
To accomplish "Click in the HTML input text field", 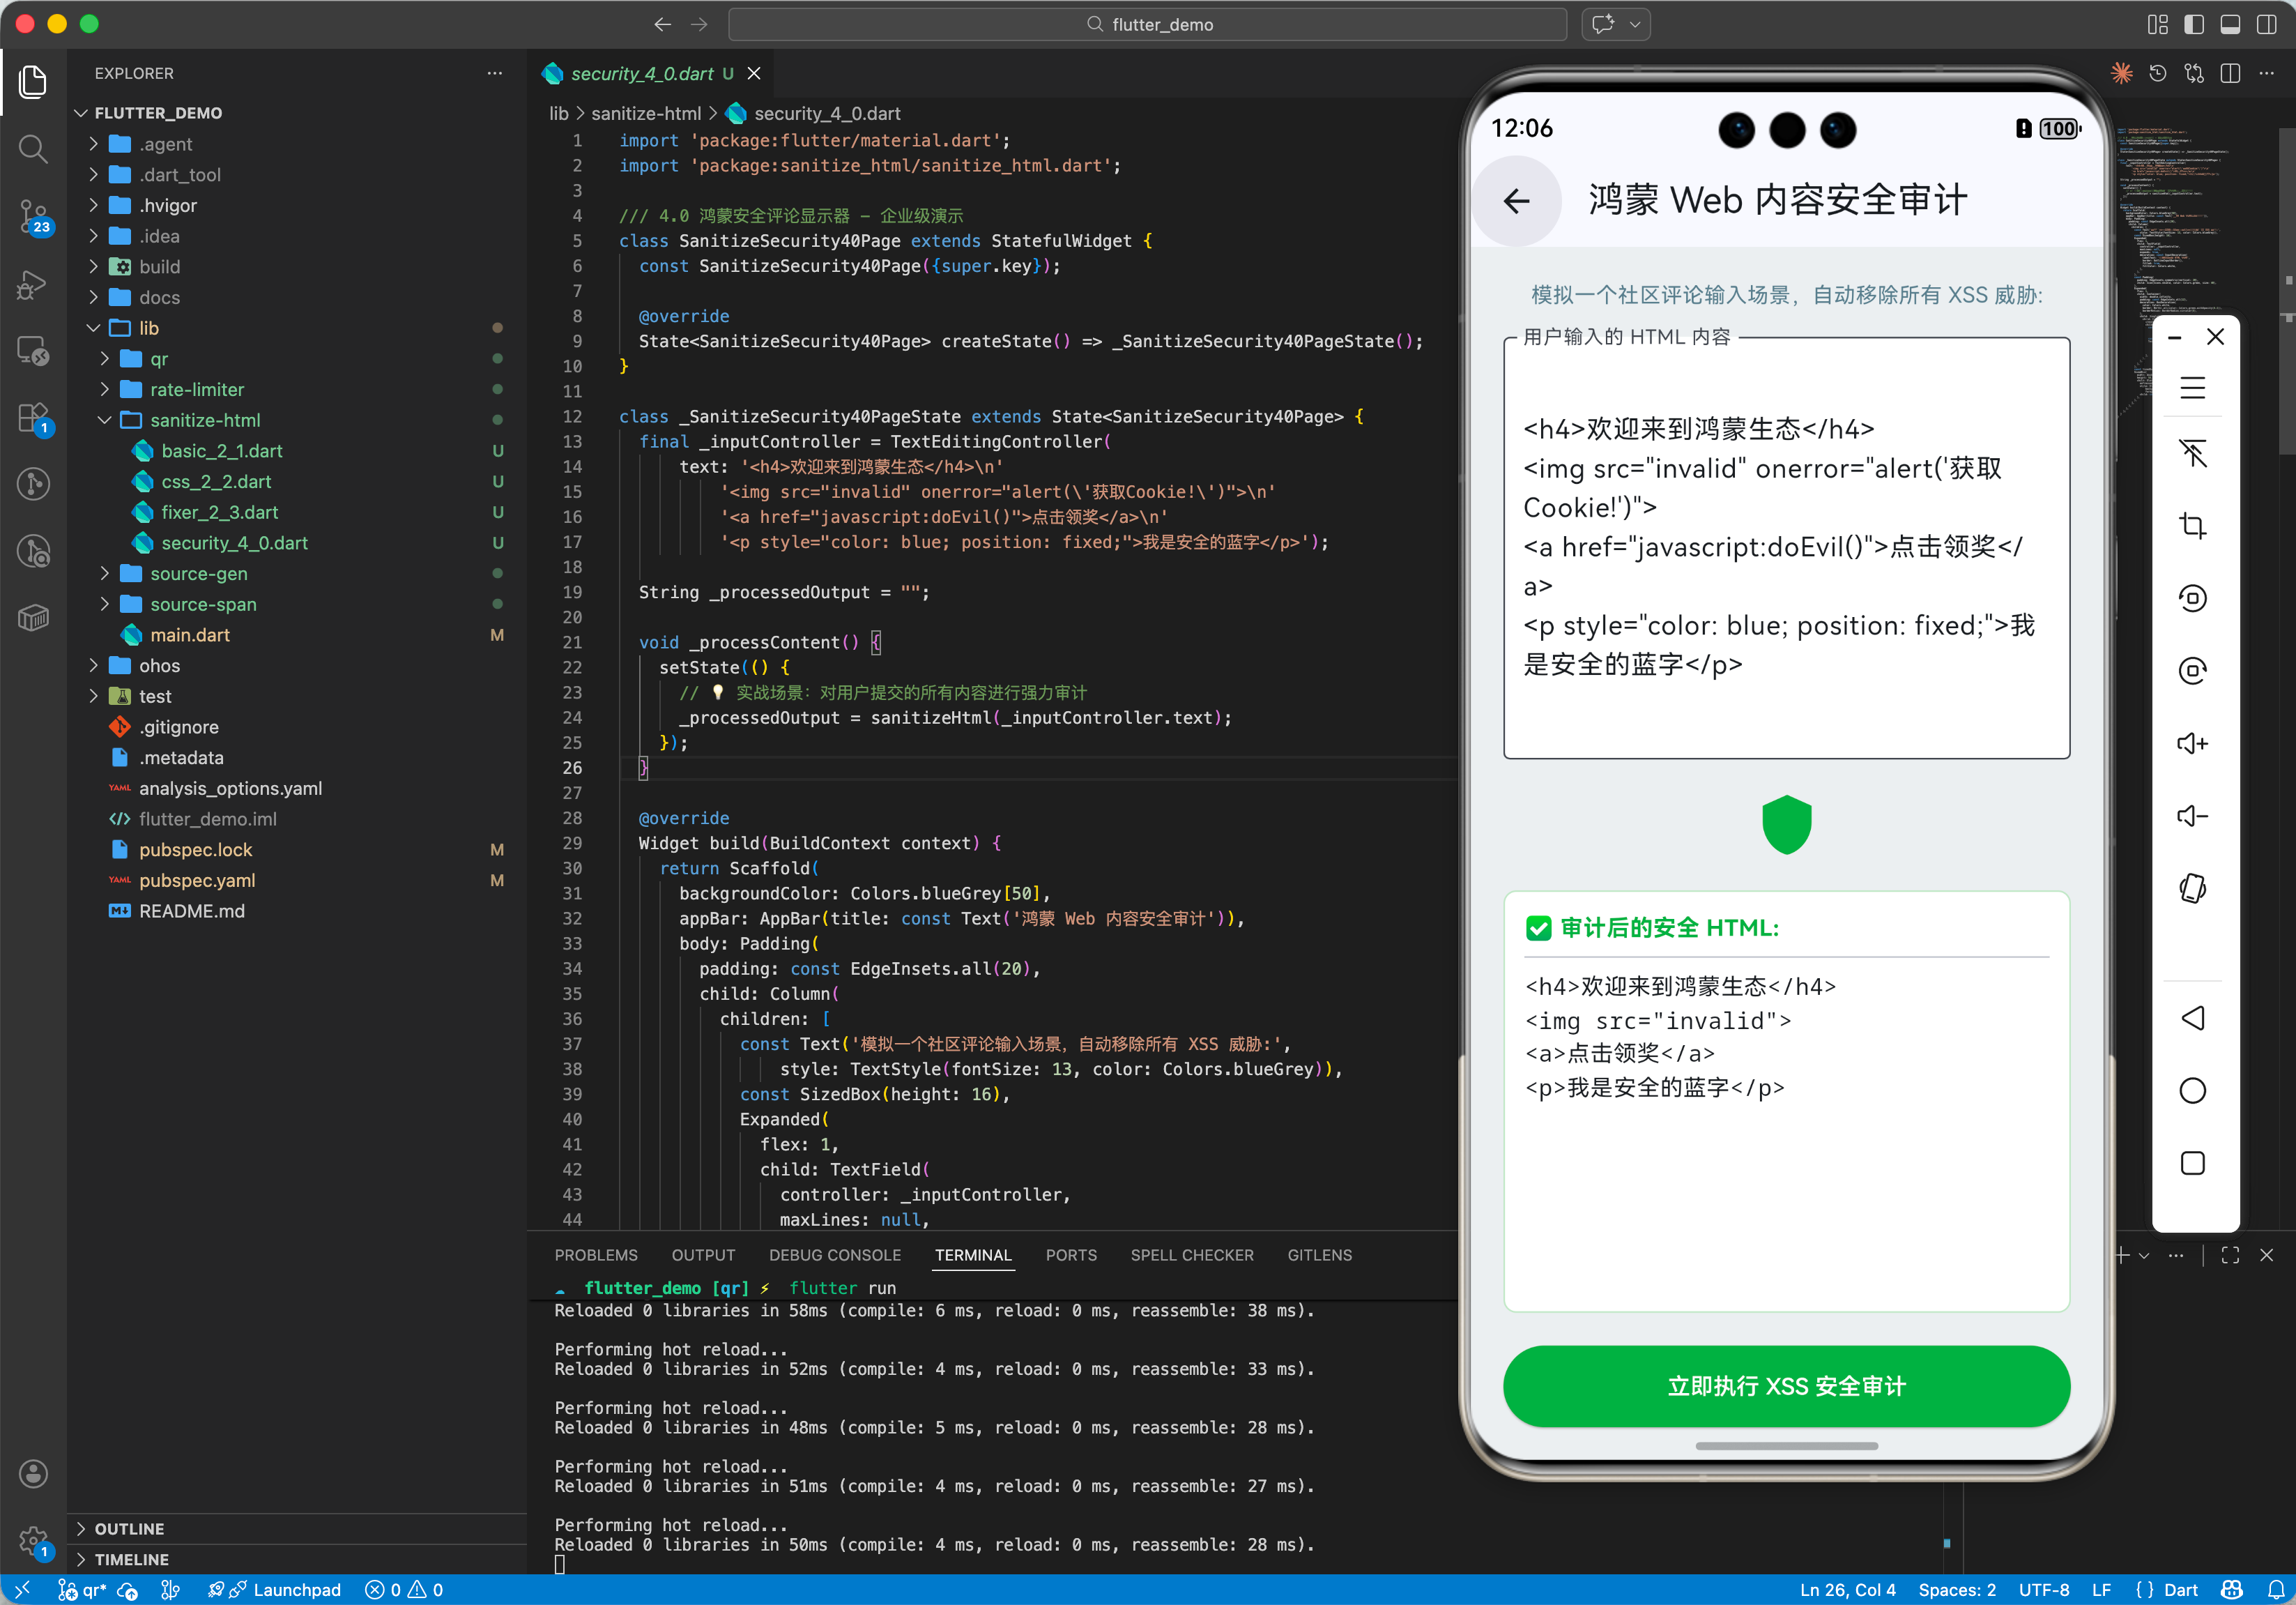I will [x=1786, y=547].
